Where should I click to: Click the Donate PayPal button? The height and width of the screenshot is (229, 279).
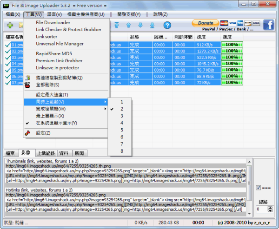coord(206,23)
